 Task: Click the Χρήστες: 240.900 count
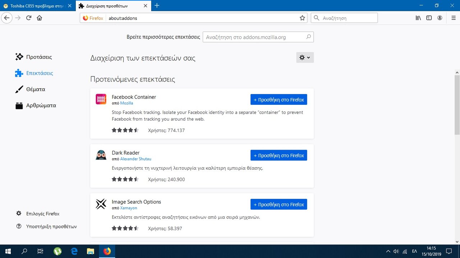tap(166, 179)
